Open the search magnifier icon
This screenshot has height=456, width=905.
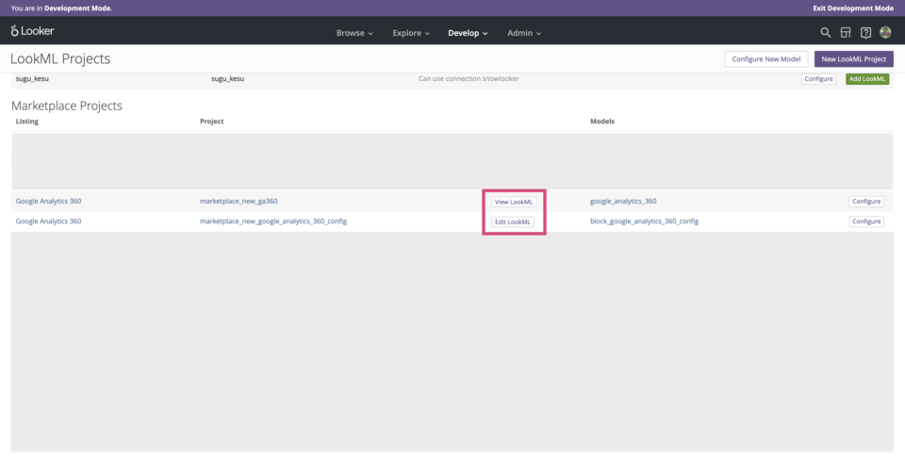[826, 33]
